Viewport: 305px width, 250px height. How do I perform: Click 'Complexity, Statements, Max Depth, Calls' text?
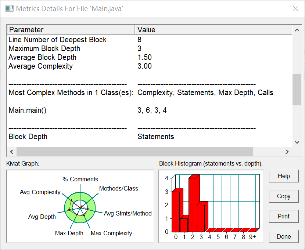tap(205, 93)
